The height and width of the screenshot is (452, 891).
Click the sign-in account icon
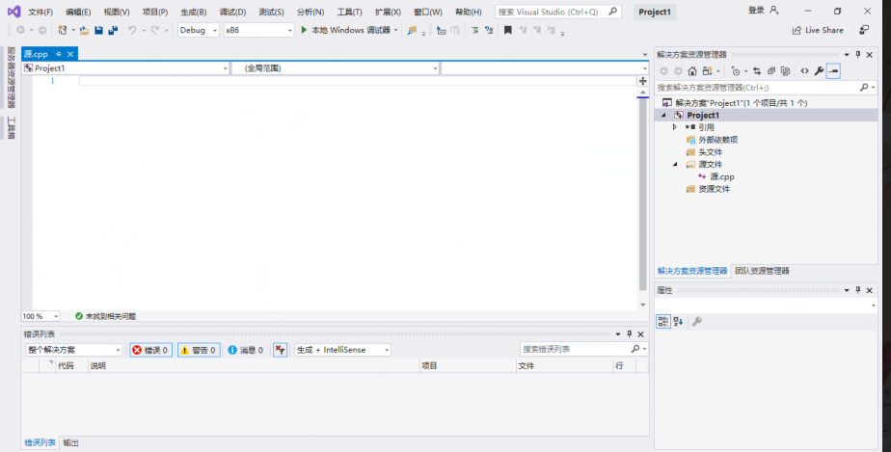(774, 11)
